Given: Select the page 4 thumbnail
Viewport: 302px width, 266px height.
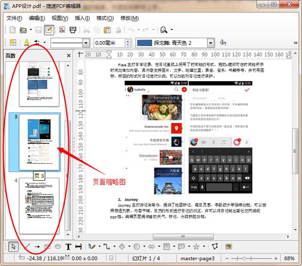Looking at the screenshot, I should coord(39,206).
